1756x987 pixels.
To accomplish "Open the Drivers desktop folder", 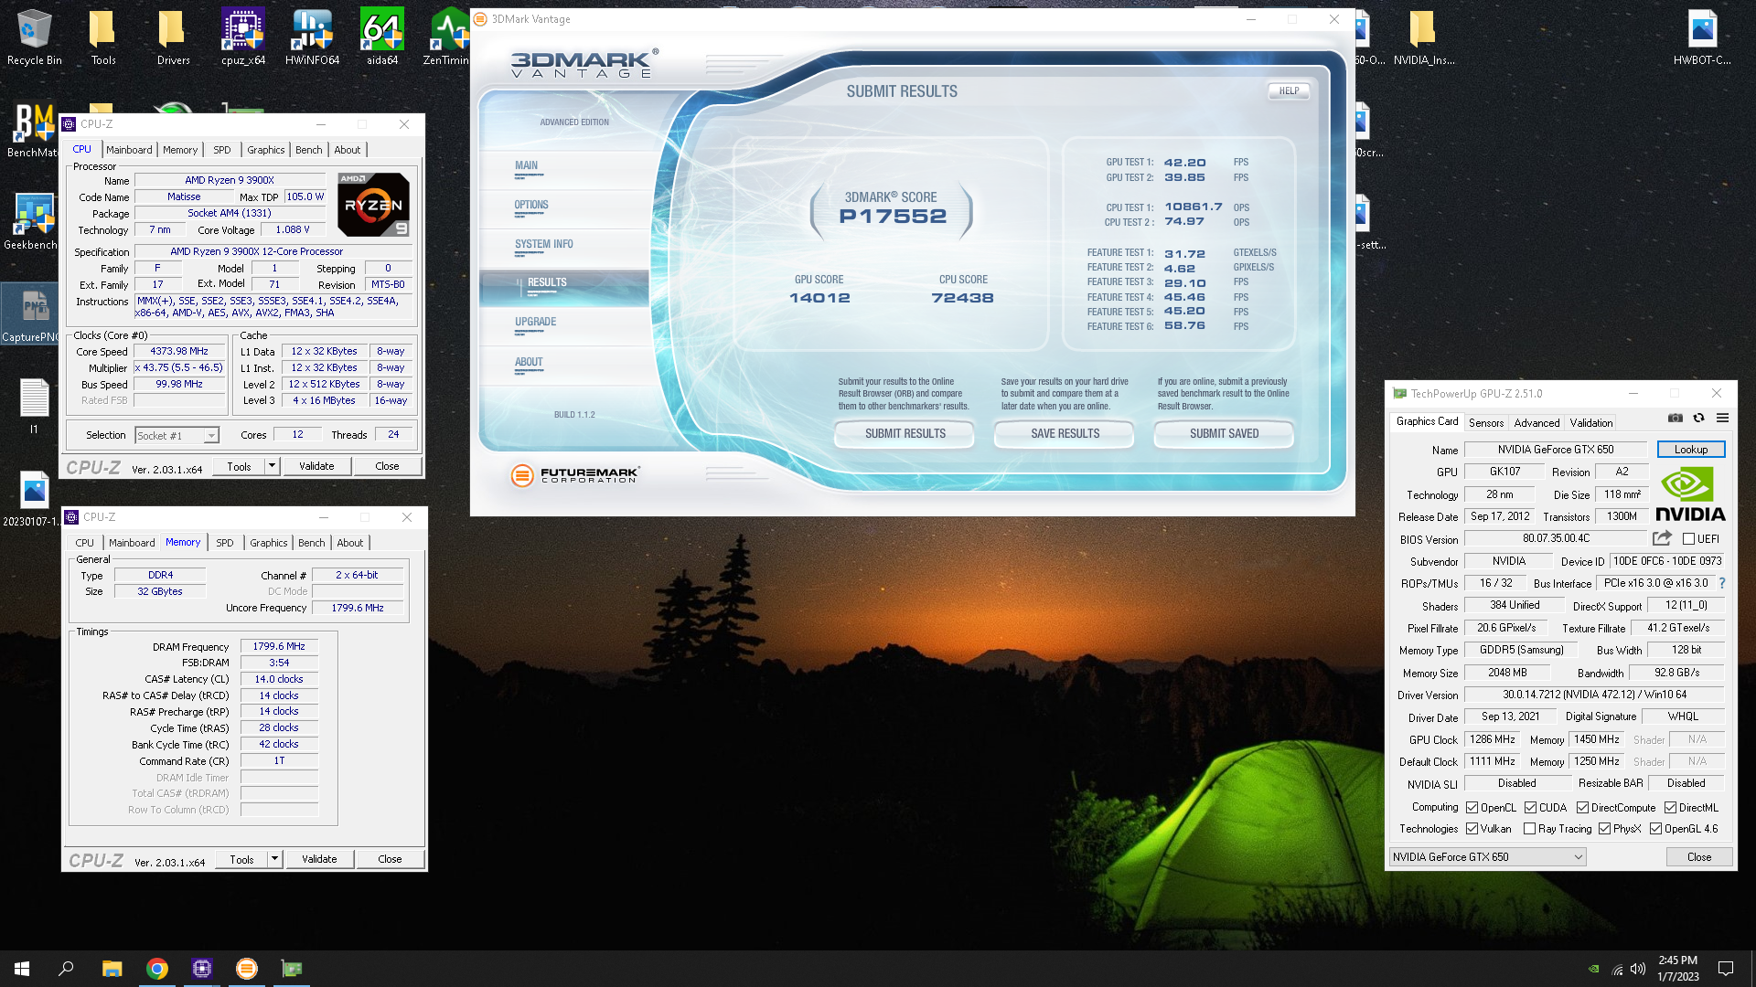I will [173, 37].
